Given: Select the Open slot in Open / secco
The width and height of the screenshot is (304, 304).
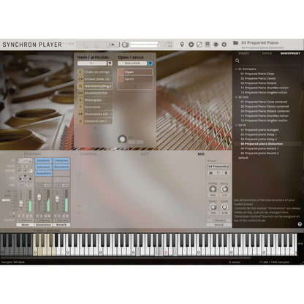Looking at the screenshot, I should 135,72.
